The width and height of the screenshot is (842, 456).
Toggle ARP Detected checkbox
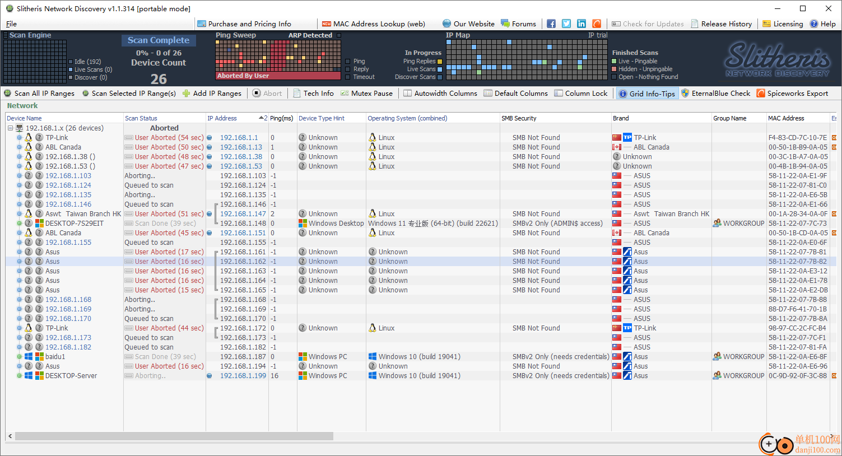[338, 35]
